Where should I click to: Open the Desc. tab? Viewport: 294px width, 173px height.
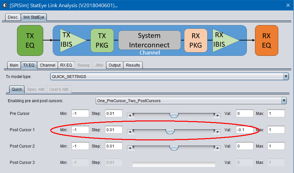click(13, 17)
